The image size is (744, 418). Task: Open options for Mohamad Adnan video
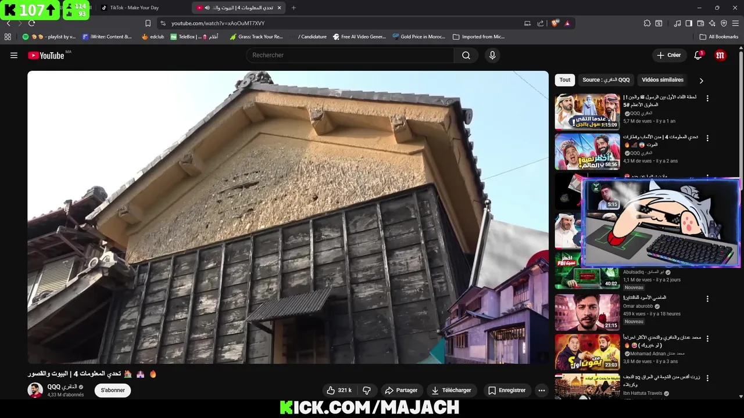[x=707, y=338]
